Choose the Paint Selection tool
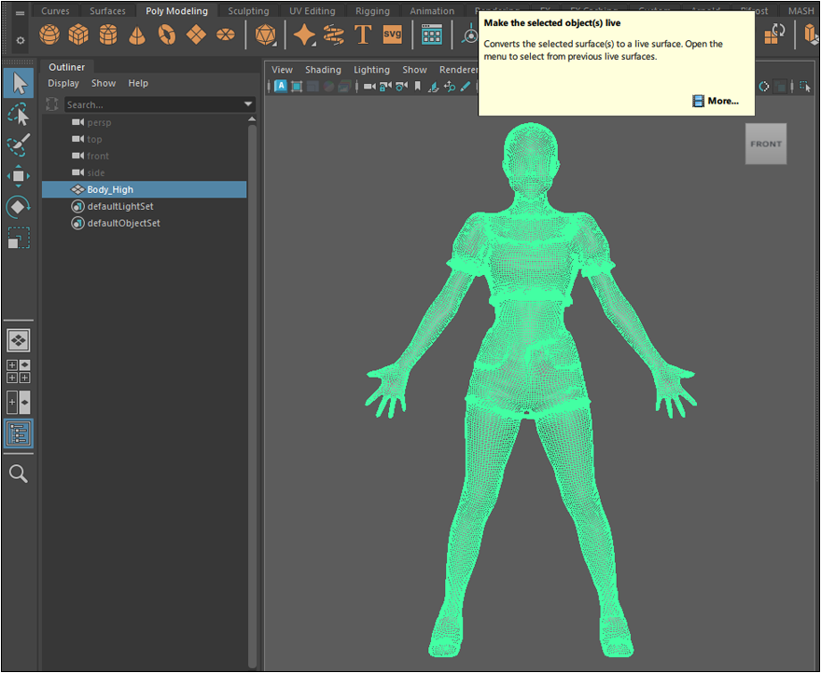 pos(18,144)
